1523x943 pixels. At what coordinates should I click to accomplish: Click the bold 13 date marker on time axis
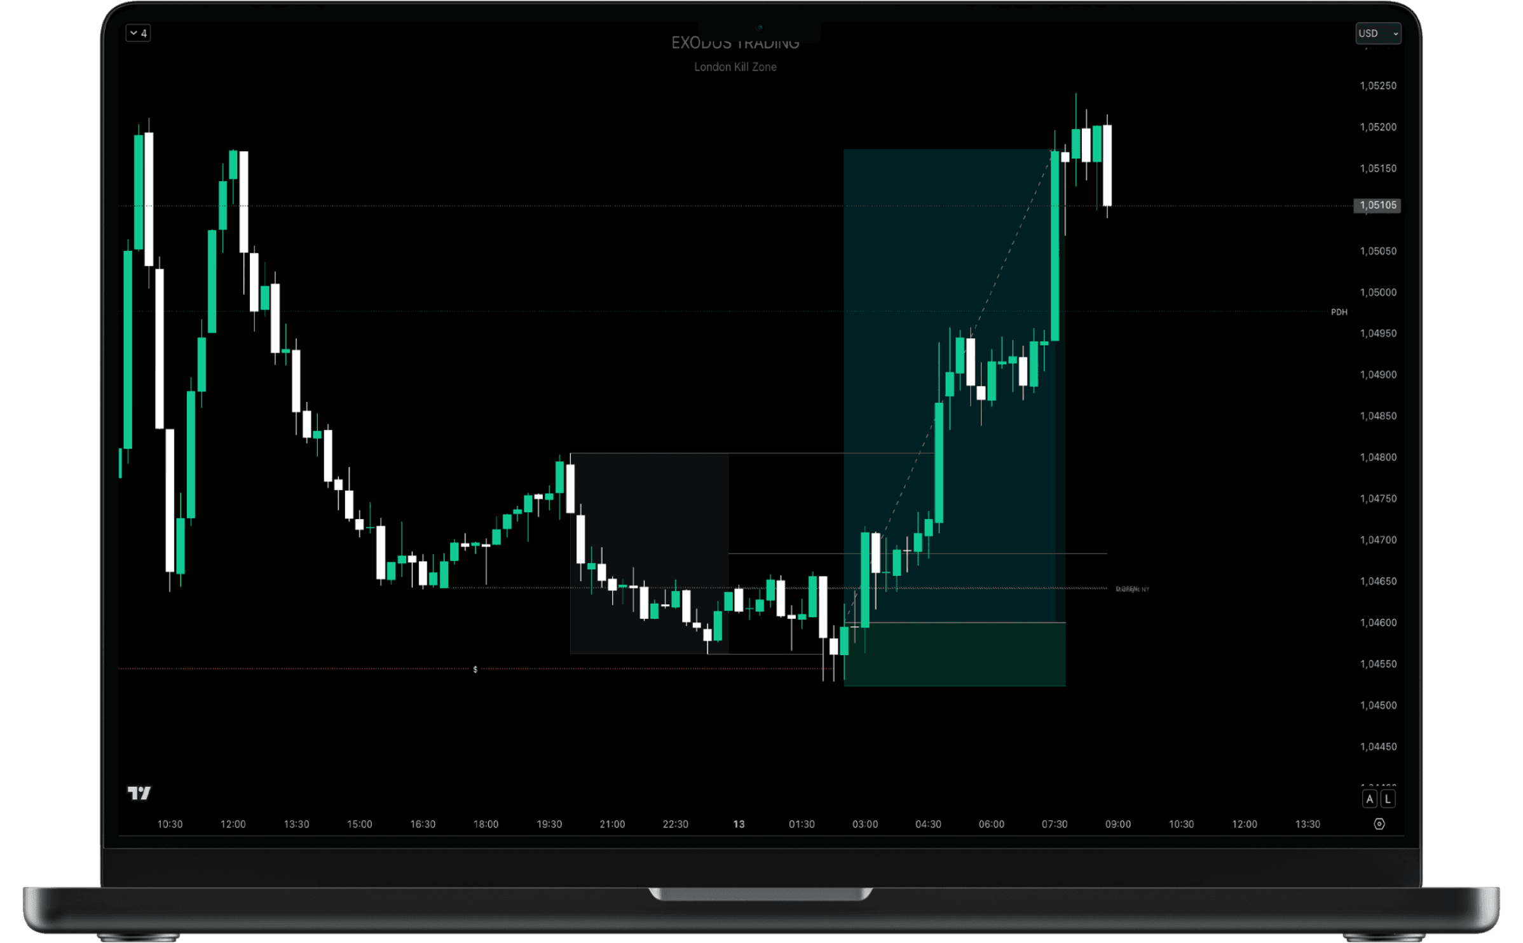[738, 824]
